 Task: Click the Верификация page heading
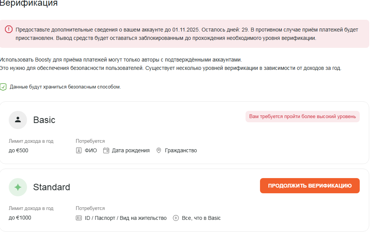pos(29,4)
